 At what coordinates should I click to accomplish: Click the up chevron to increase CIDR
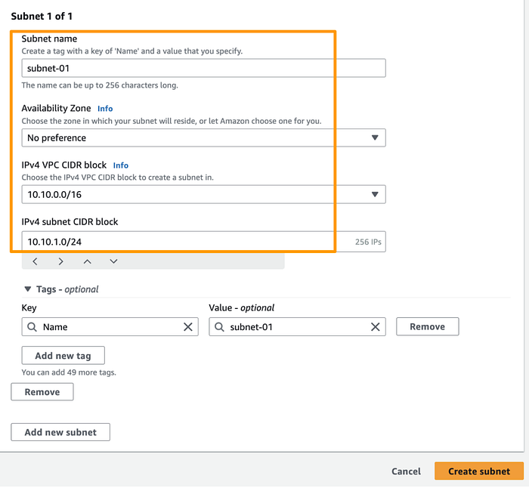click(87, 261)
